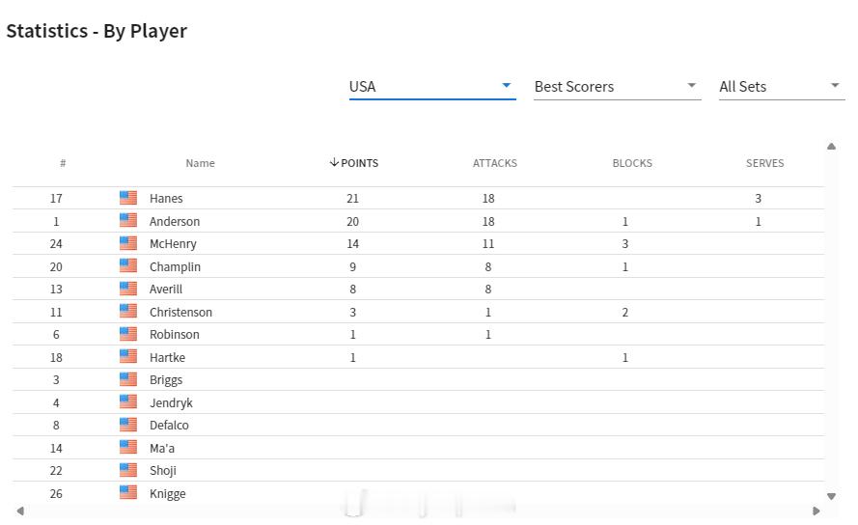Viewport: 858px width, 525px height.
Task: Click the scroll down arrow
Action: (x=831, y=497)
